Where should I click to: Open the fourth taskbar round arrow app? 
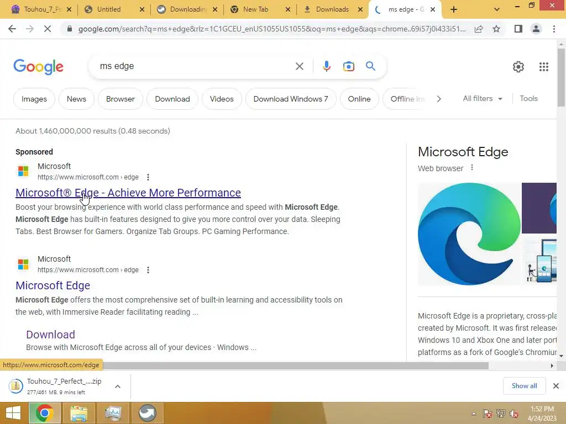[147, 413]
